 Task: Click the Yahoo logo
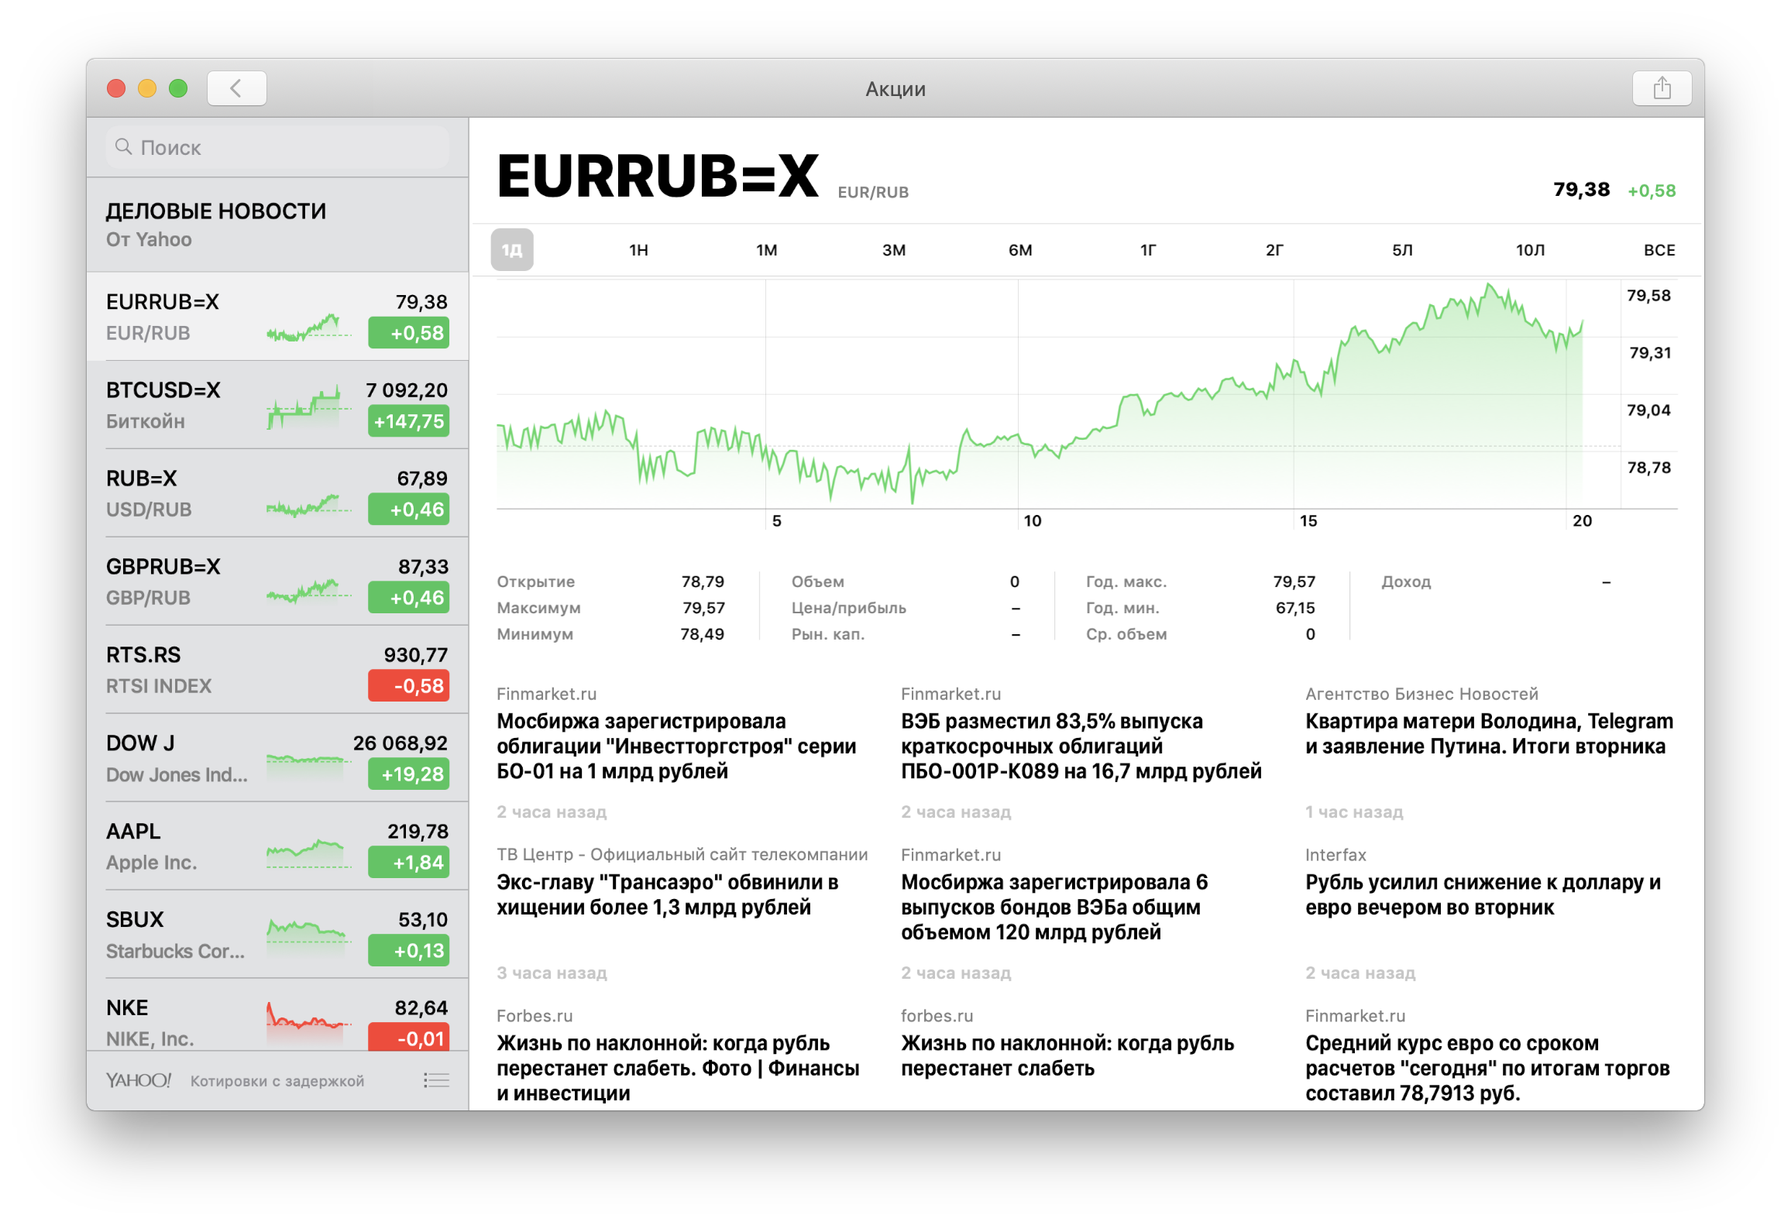click(139, 1080)
